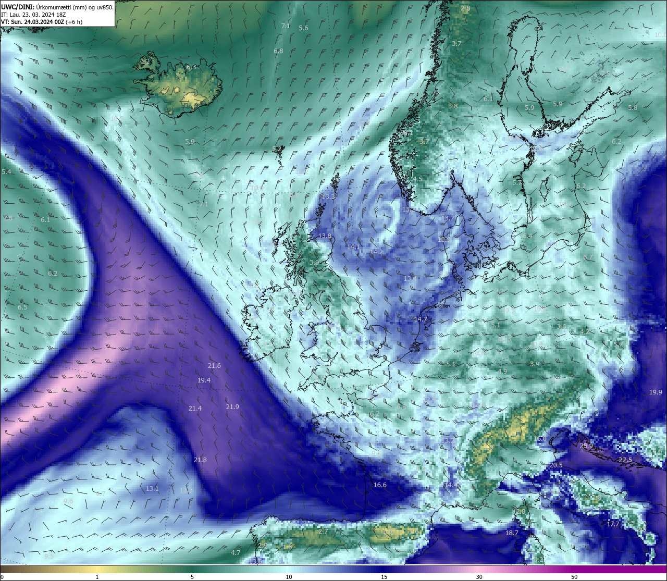Click the 5.4 value label

pos(6,172)
